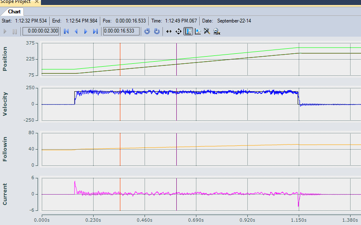The image size is (361, 225).
Task: Click the 0.460s time axis label
Action: [145, 220]
